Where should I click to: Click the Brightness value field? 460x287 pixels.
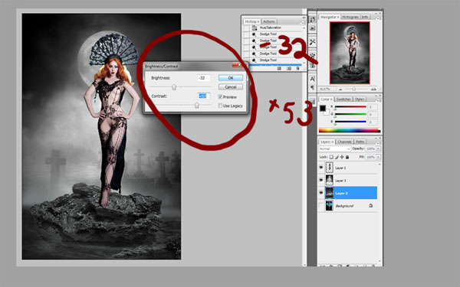pyautogui.click(x=203, y=78)
